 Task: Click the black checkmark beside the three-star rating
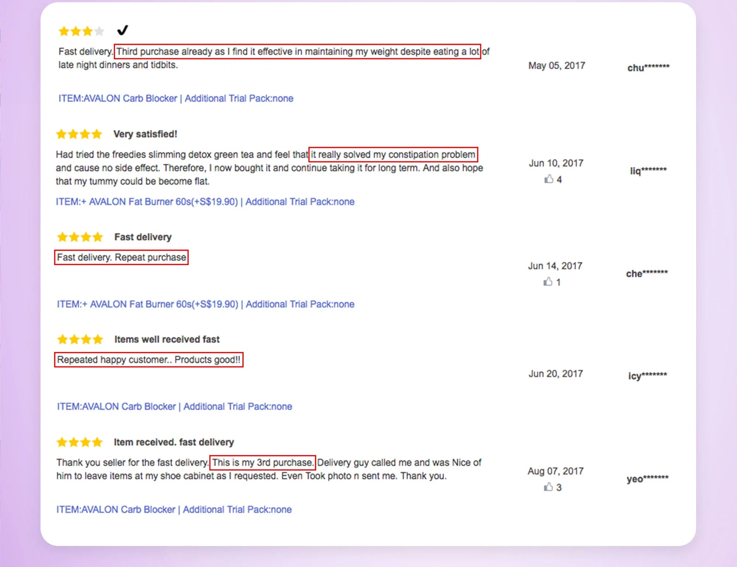(122, 30)
